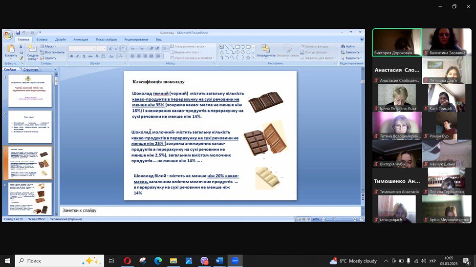Open Select (Выделить) dropdown

[x=351, y=58]
